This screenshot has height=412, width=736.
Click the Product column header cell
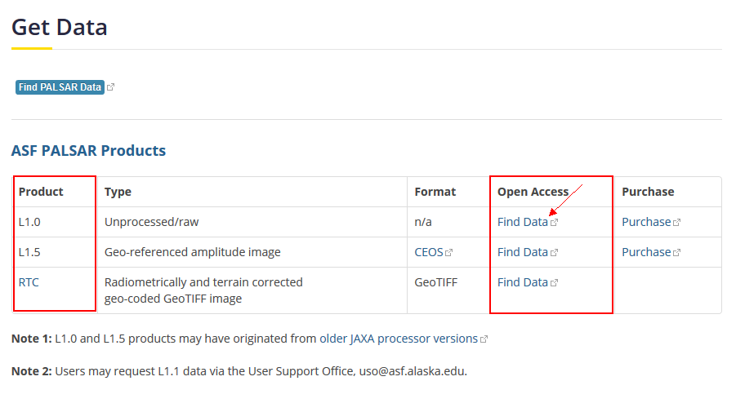pyautogui.click(x=41, y=192)
